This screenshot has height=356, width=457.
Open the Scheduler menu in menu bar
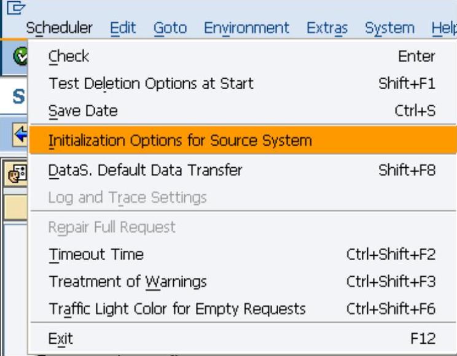pos(59,28)
